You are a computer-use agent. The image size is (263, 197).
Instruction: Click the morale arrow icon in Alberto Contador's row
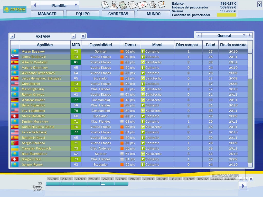(143, 62)
